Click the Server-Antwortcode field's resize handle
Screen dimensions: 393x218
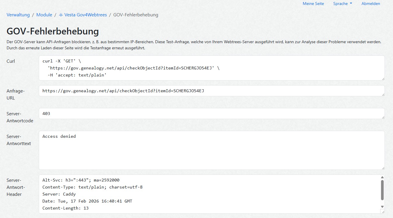pyautogui.click(x=383, y=117)
